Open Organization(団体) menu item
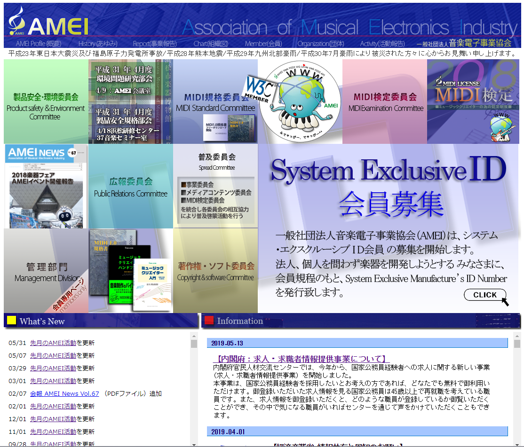The image size is (524, 447). click(321, 44)
